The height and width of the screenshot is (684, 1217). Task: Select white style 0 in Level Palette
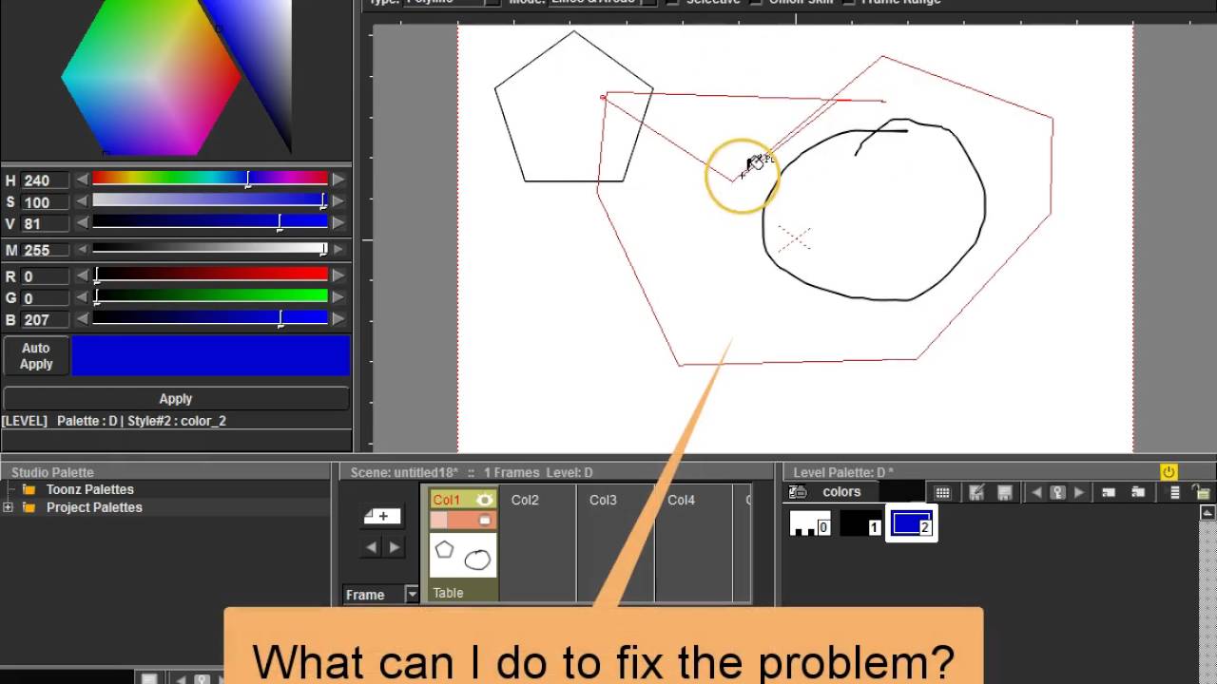tap(810, 523)
